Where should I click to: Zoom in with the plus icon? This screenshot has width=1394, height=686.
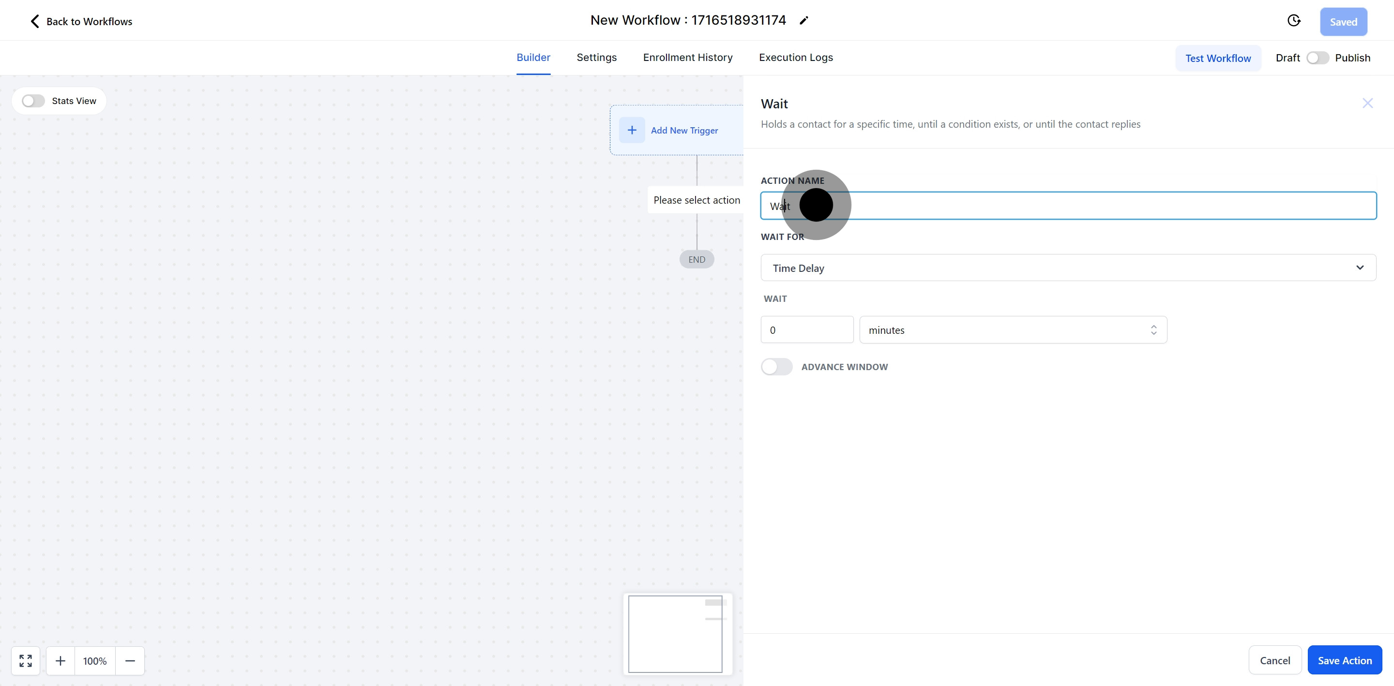[61, 660]
